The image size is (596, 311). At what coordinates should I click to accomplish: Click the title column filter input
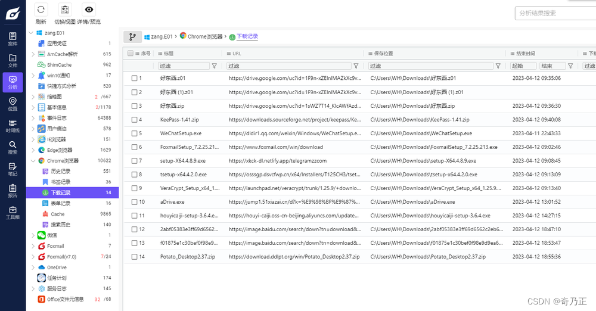click(184, 66)
